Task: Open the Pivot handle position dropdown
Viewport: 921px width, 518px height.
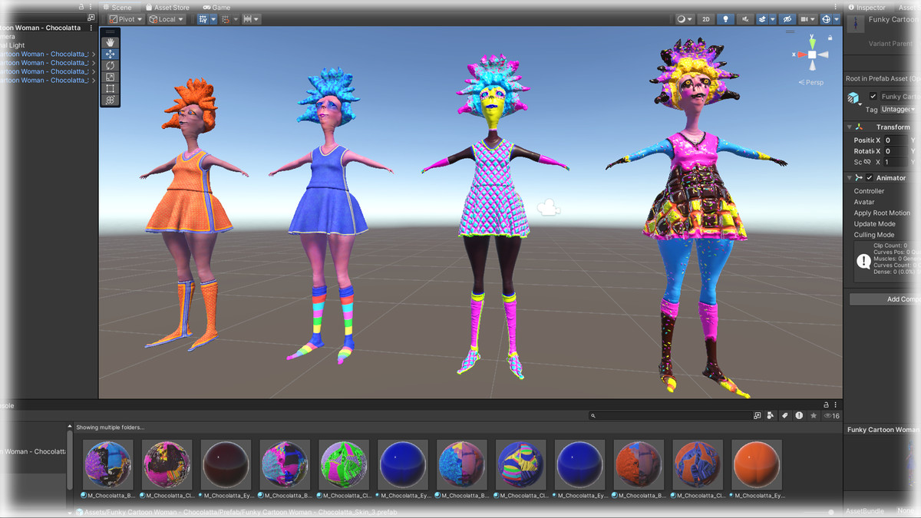Action: pyautogui.click(x=124, y=19)
